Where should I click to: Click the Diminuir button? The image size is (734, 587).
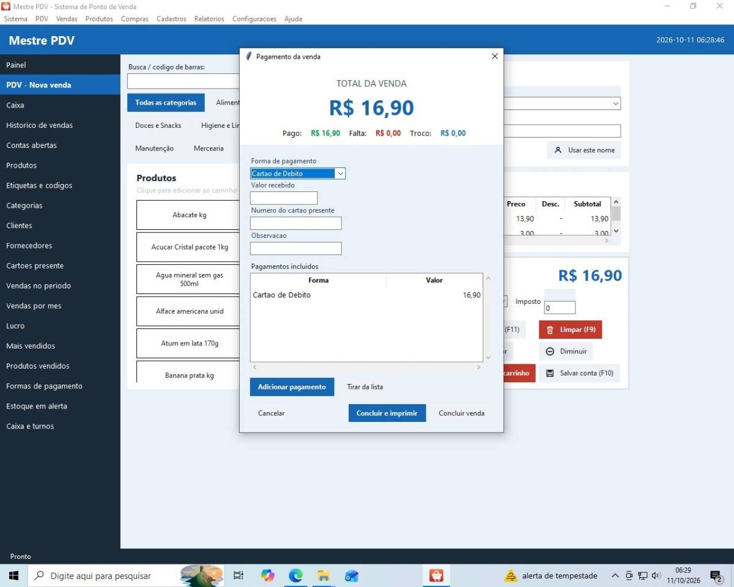(x=566, y=352)
